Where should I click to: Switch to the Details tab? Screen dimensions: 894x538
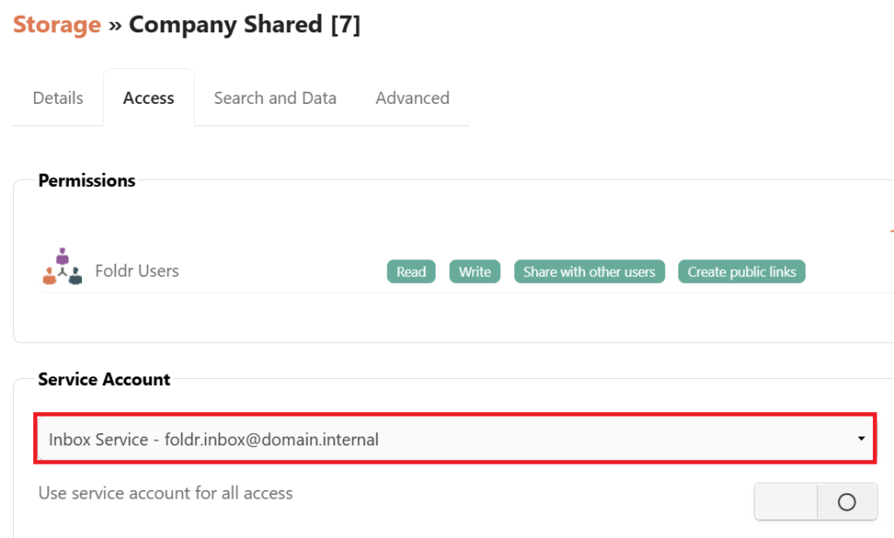coord(58,98)
